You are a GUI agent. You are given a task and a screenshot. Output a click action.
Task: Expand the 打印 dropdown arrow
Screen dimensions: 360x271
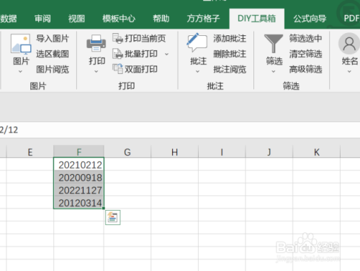[x=96, y=71]
